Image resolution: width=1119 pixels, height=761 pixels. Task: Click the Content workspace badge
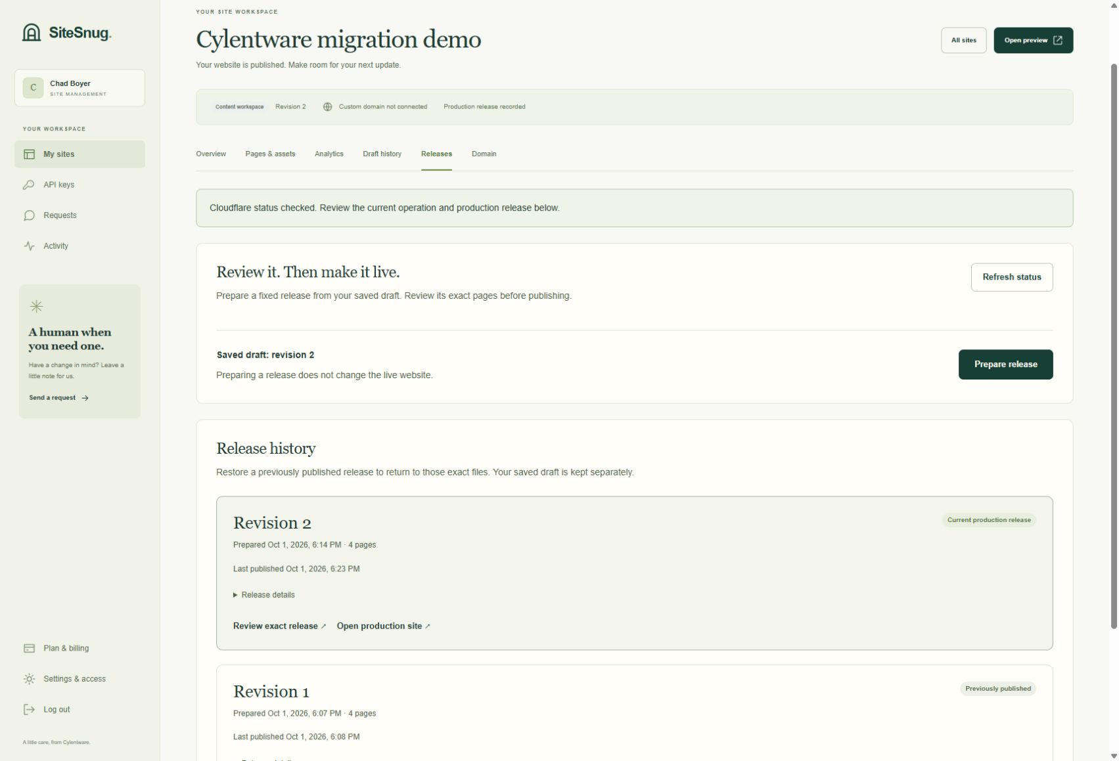point(240,107)
